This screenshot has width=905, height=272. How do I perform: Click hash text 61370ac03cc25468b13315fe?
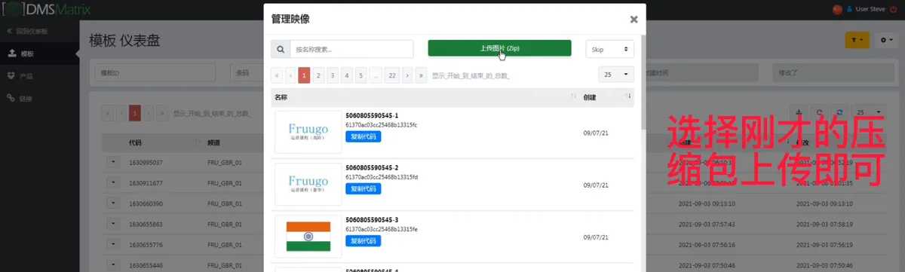[381, 228]
